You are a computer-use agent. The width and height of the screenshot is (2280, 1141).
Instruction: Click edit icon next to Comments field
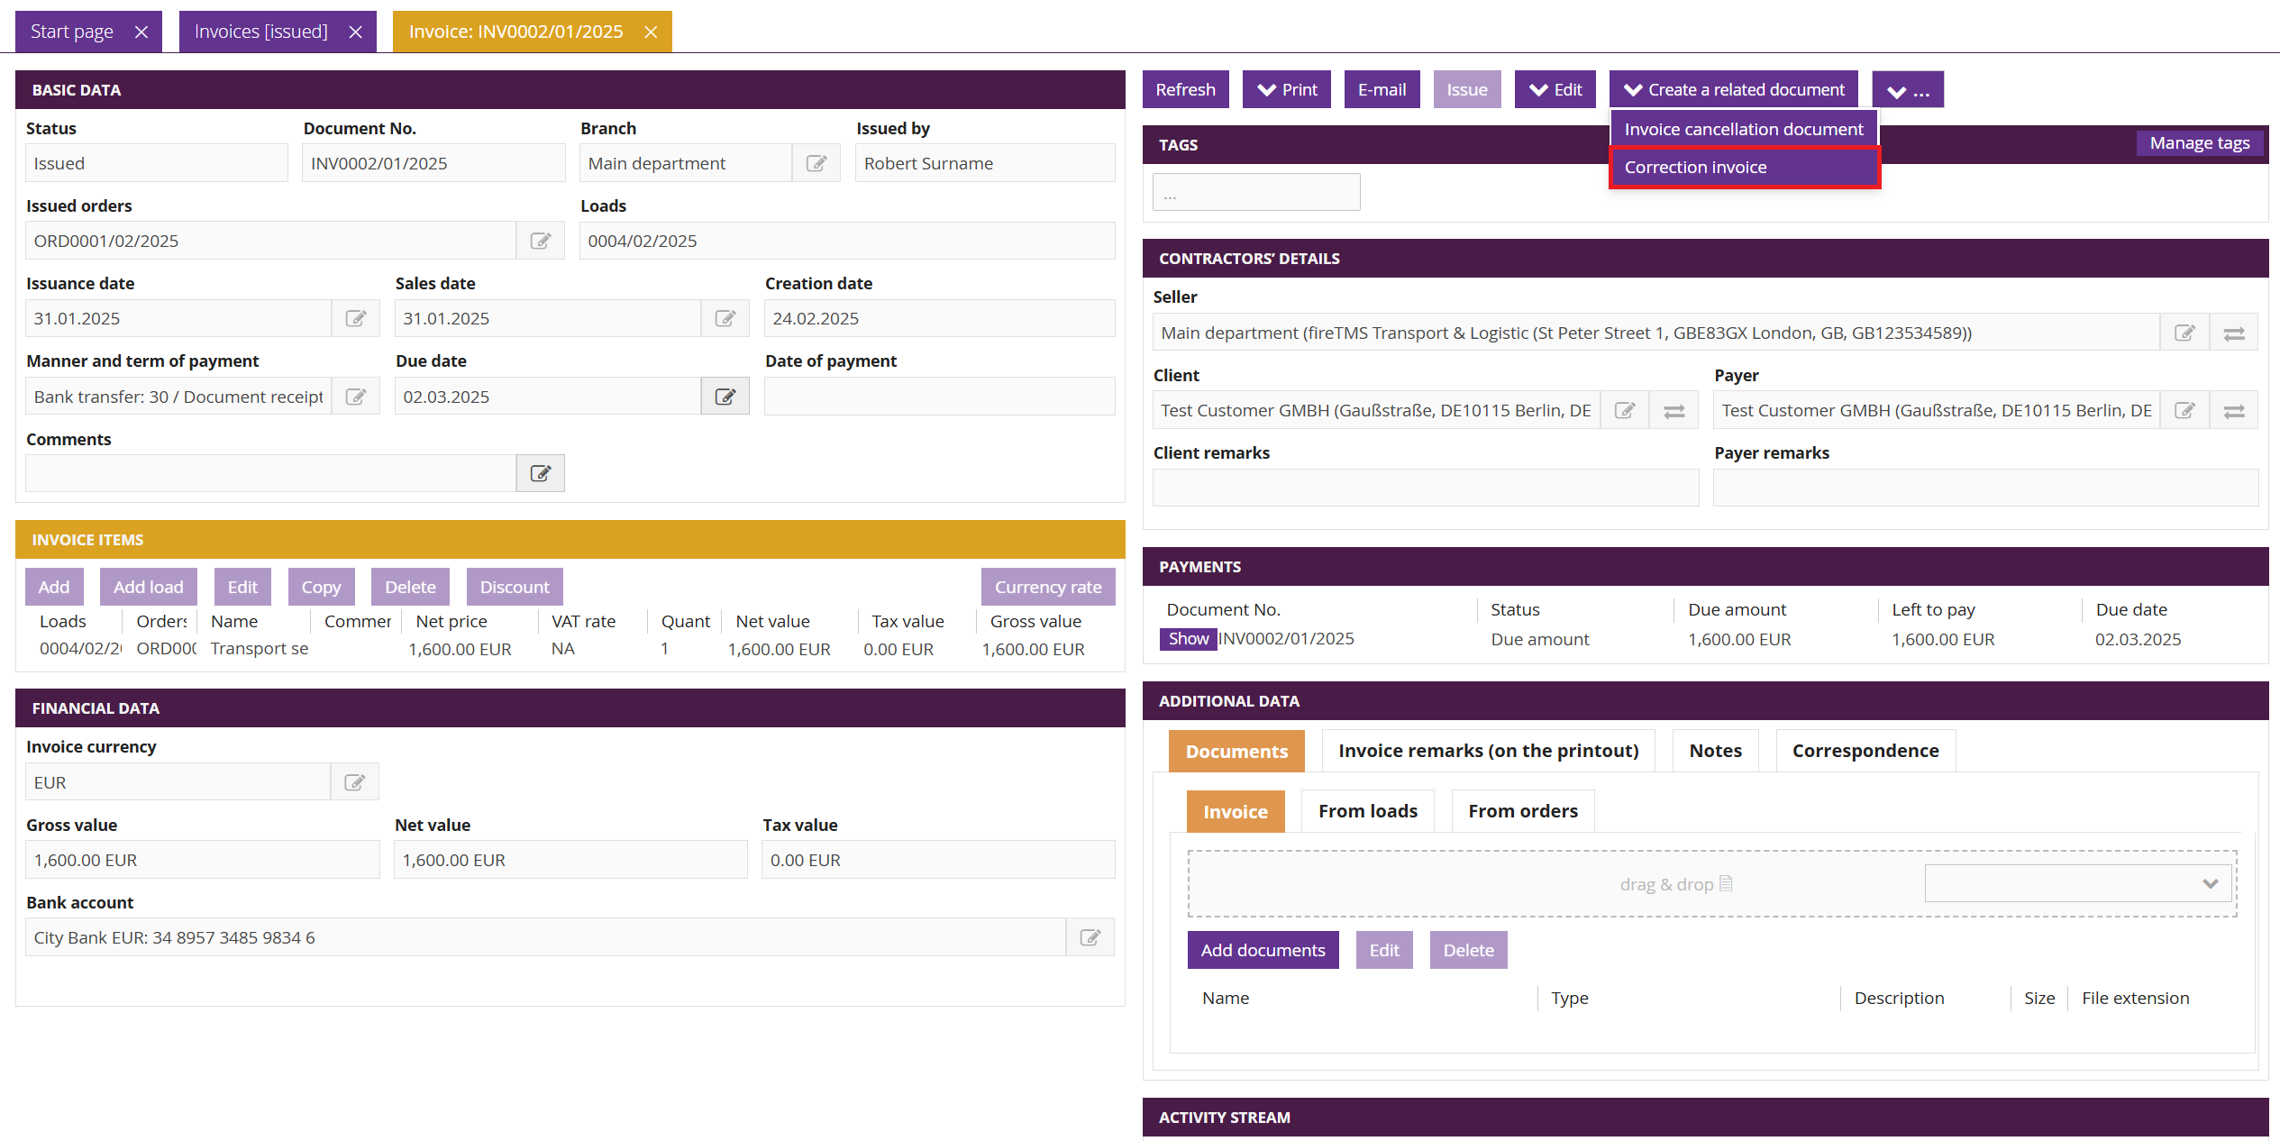541,473
